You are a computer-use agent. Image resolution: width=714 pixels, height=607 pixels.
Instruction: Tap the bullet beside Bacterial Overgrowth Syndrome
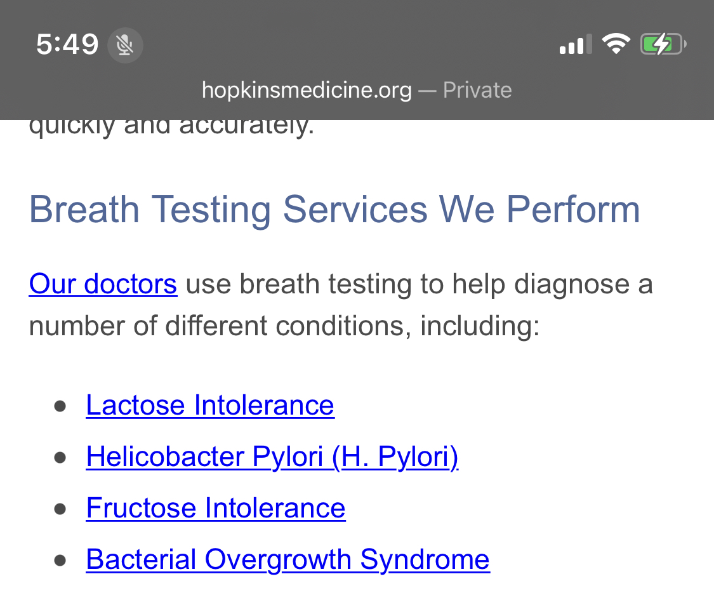[60, 560]
